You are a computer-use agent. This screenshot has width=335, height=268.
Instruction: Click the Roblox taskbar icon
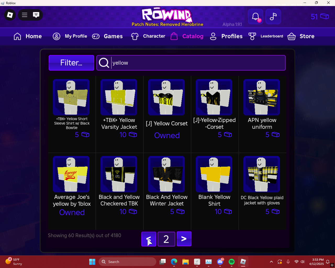pyautogui.click(x=243, y=262)
